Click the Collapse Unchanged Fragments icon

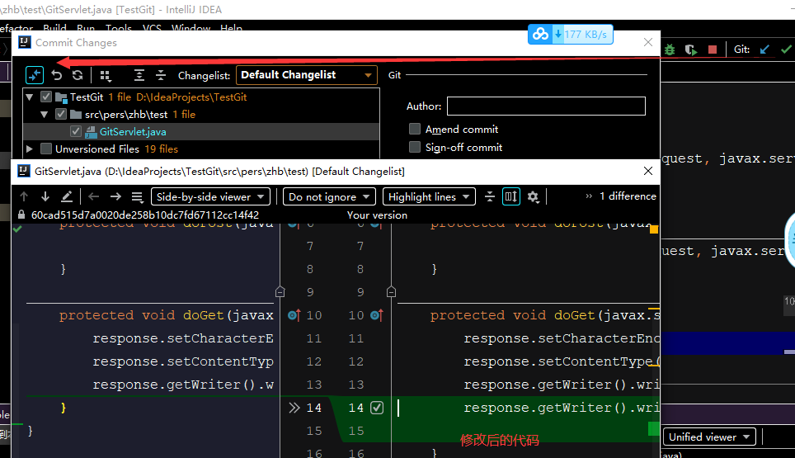(490, 196)
